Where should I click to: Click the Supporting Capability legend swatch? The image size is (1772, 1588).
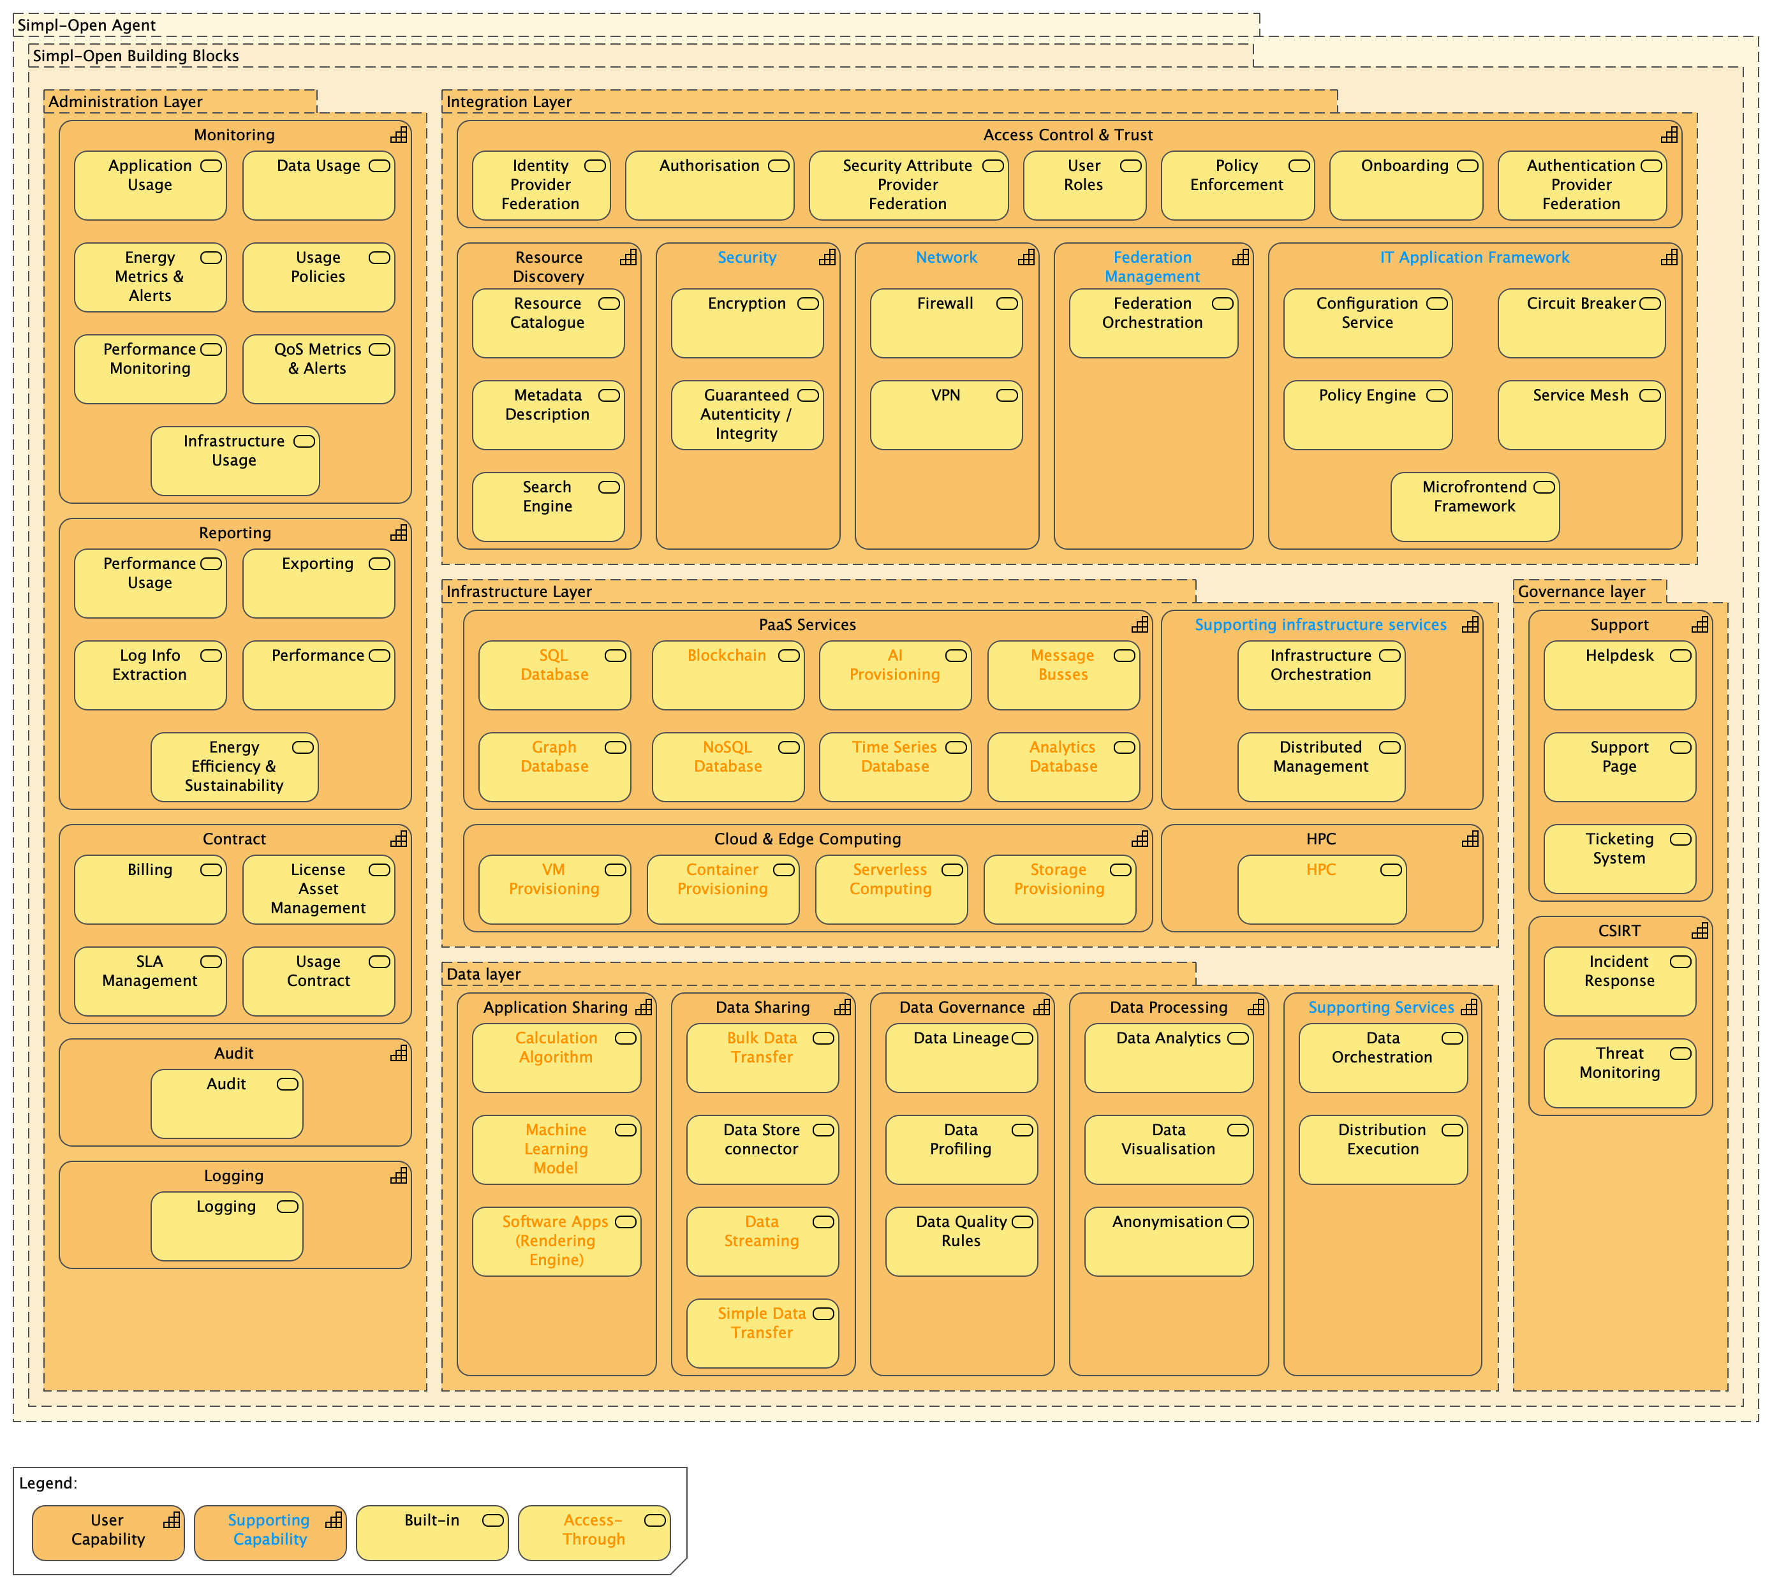[x=270, y=1532]
